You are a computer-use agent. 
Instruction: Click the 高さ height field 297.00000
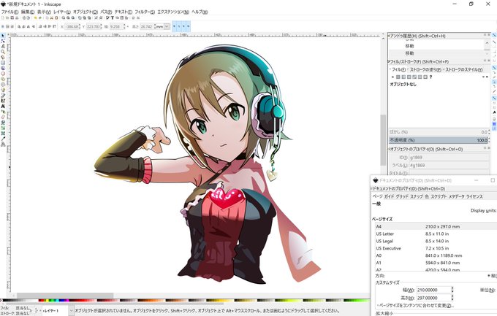[433, 298]
